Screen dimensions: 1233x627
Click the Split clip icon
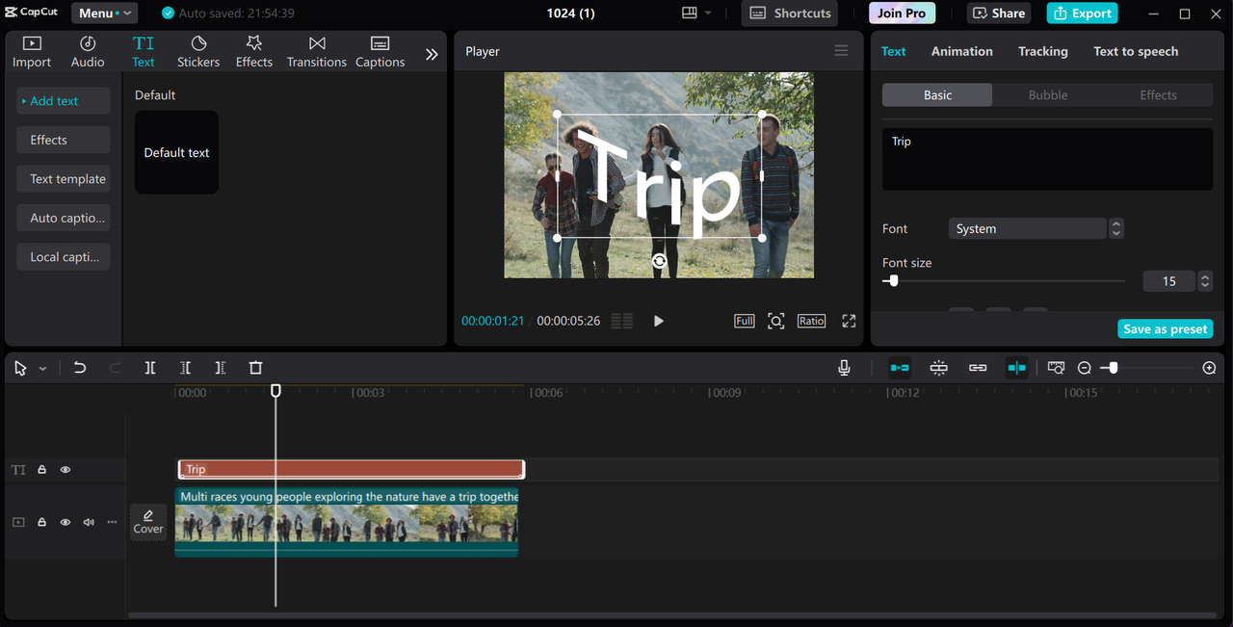150,368
